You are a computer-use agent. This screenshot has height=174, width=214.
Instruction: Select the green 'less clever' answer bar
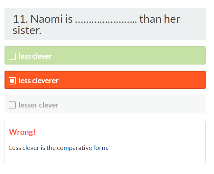point(129,56)
